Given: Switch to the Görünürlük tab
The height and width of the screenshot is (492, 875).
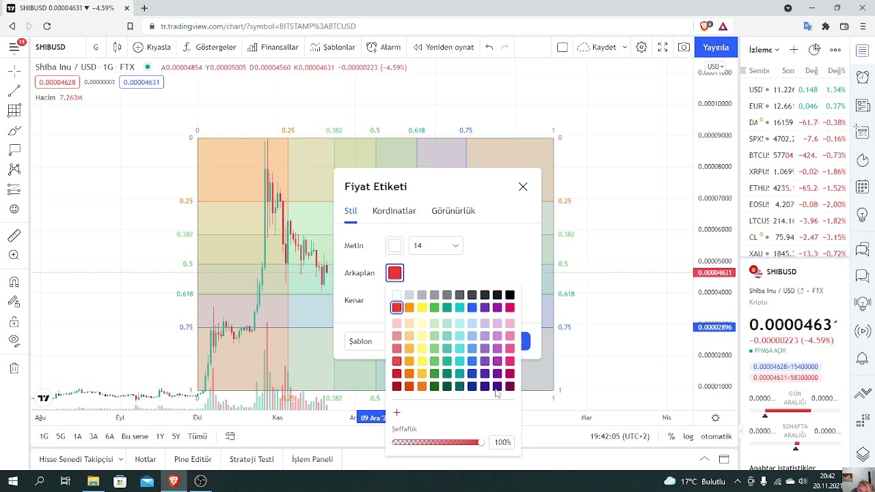Looking at the screenshot, I should [x=453, y=210].
